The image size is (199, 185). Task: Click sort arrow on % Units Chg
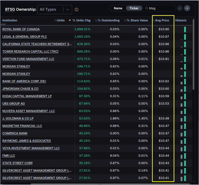pos(70,20)
